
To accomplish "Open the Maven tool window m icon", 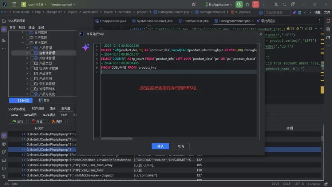I will (x=328, y=38).
